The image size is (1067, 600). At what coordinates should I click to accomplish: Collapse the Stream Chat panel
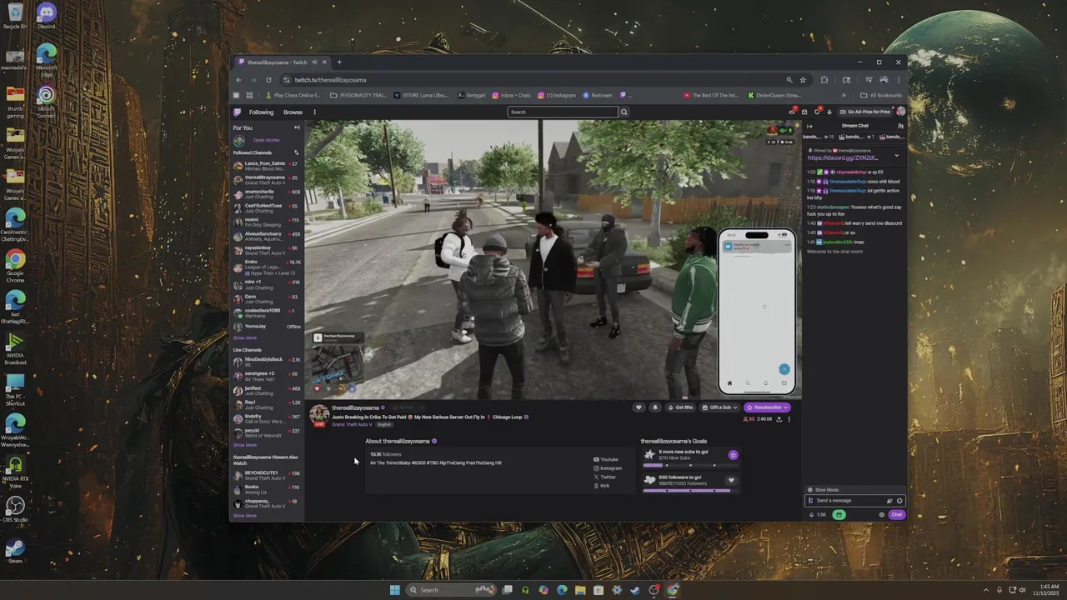click(x=809, y=126)
